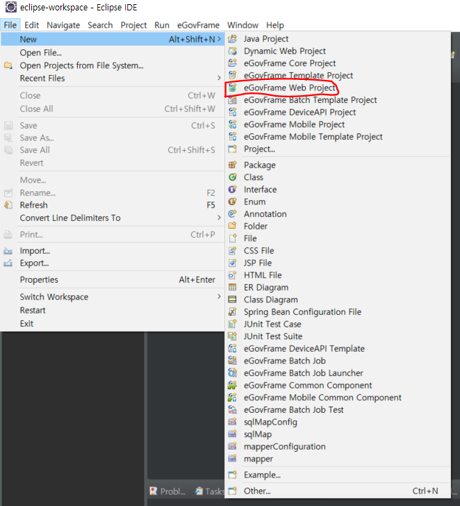Image resolution: width=460 pixels, height=506 pixels.
Task: Click the Annotation icon
Action: (x=233, y=214)
